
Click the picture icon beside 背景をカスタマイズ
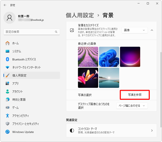(x=72, y=30)
